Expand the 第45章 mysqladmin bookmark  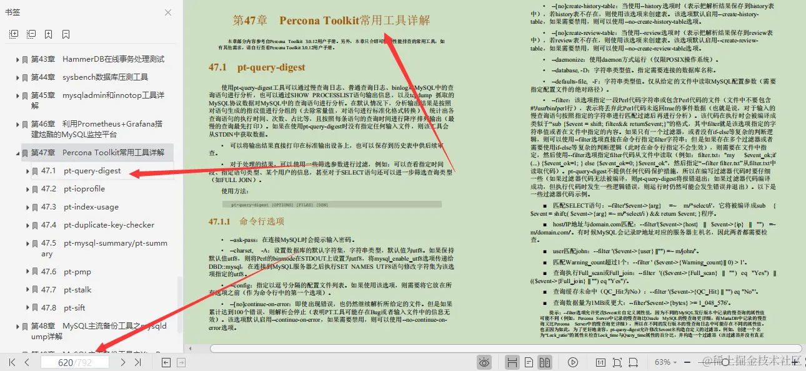pyautogui.click(x=17, y=95)
